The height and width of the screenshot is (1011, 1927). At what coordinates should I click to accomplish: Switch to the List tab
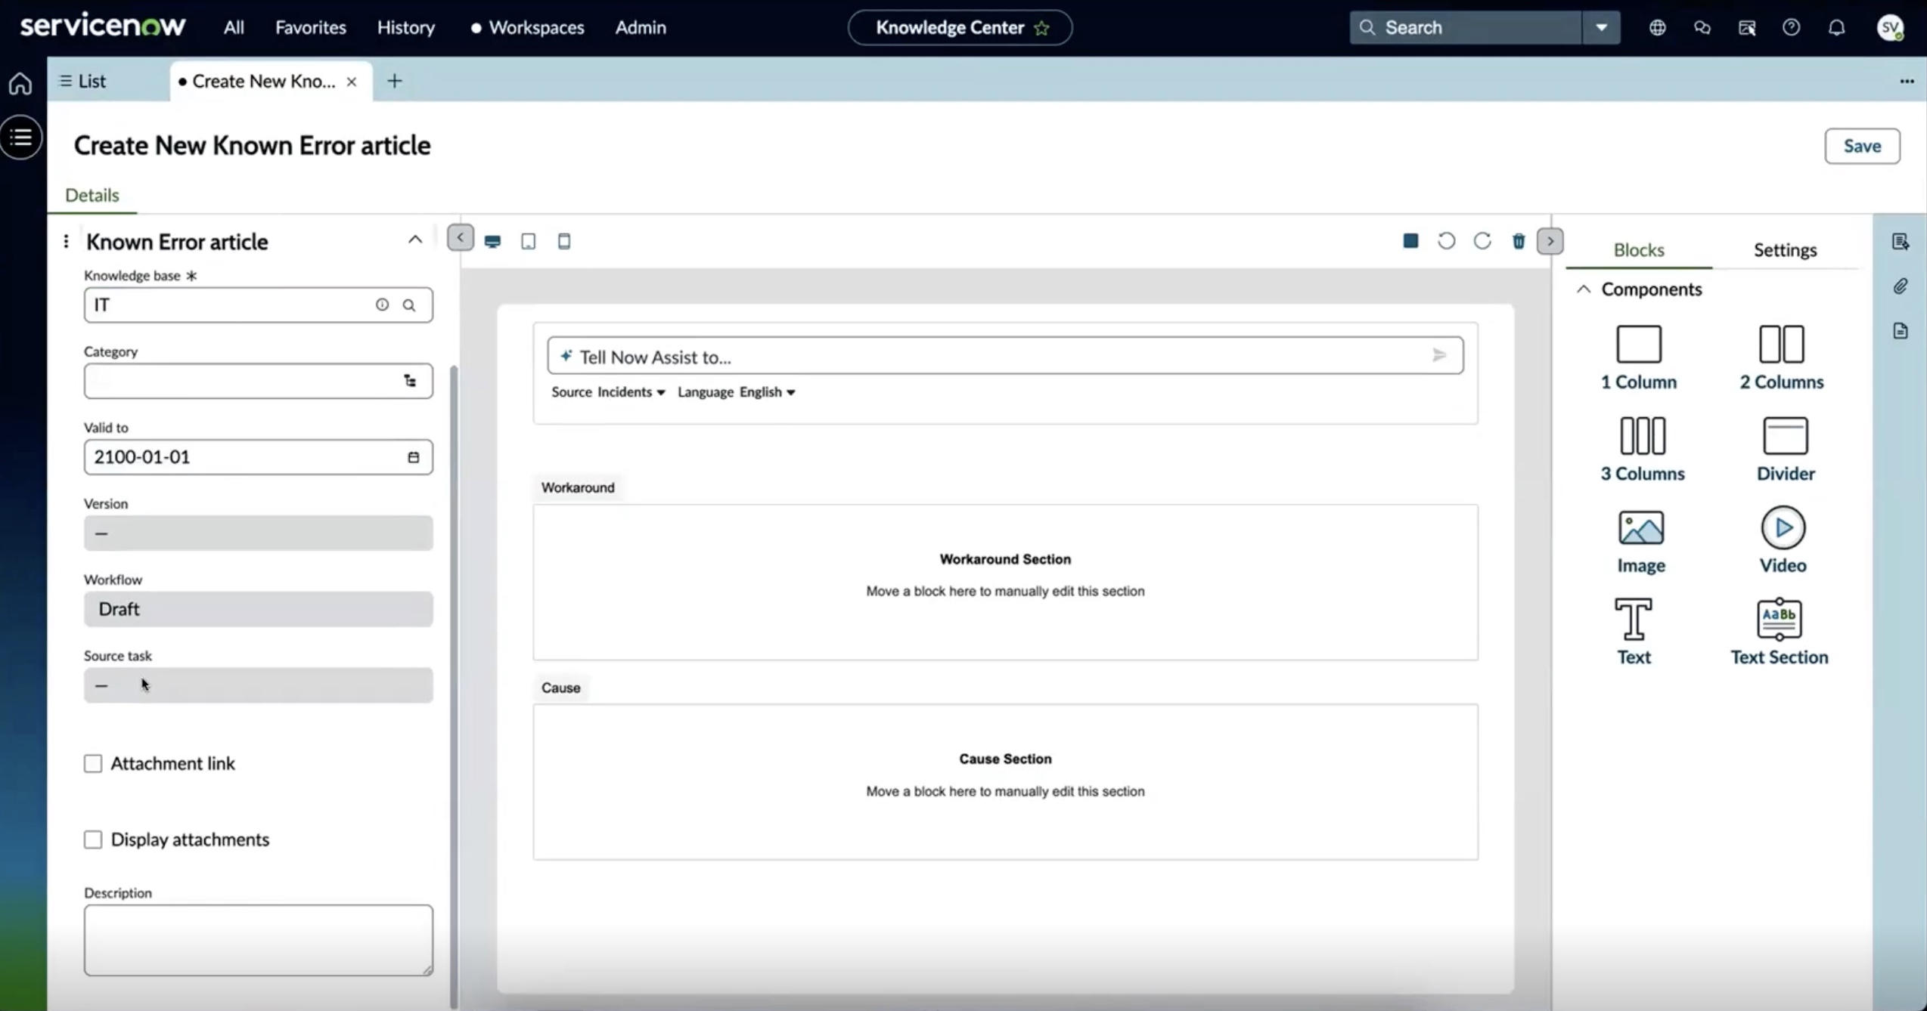tap(84, 81)
